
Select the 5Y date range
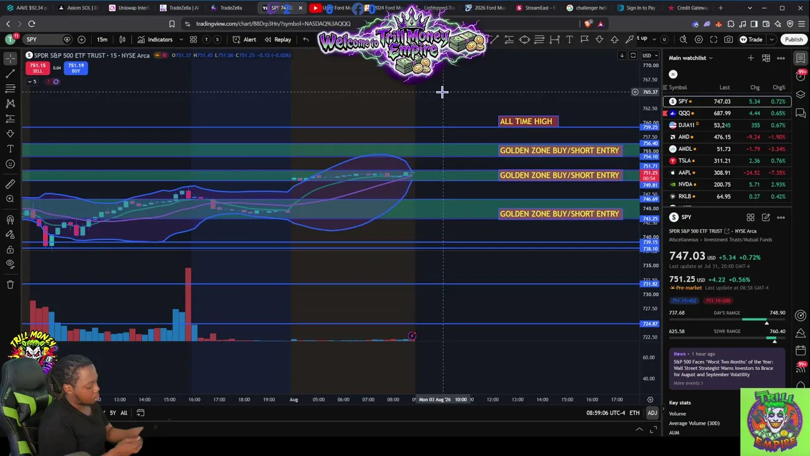tap(113, 413)
